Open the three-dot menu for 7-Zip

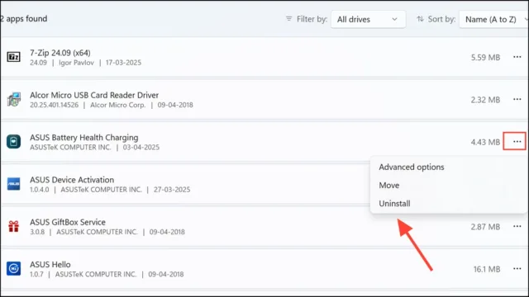pyautogui.click(x=517, y=57)
